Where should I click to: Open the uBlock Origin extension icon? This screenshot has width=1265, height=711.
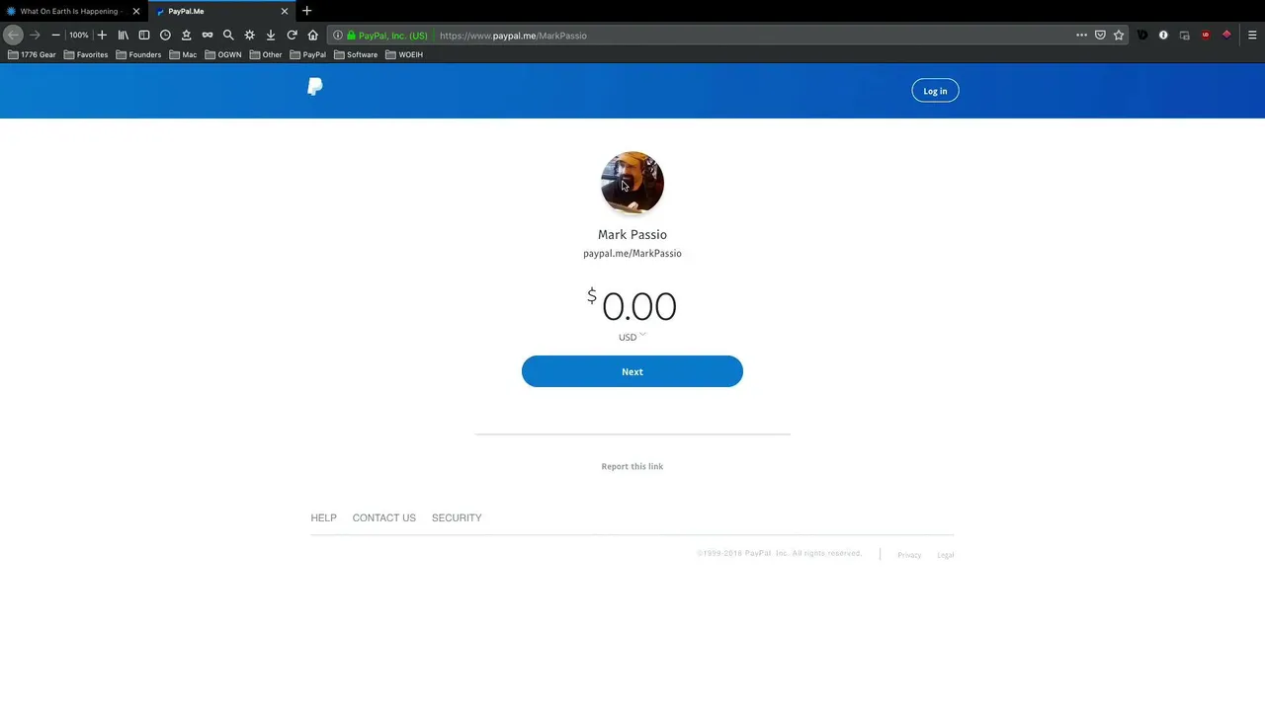(x=1206, y=35)
